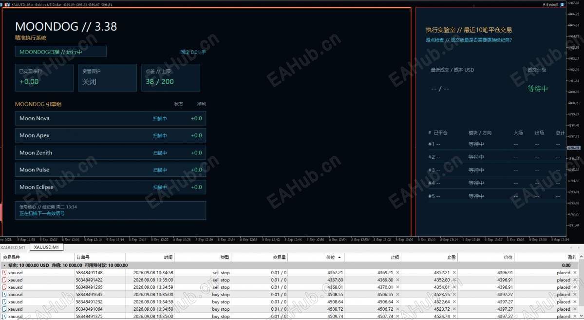
Task: Click the 滑点检查 subtitle in right panel
Action: coord(469,40)
